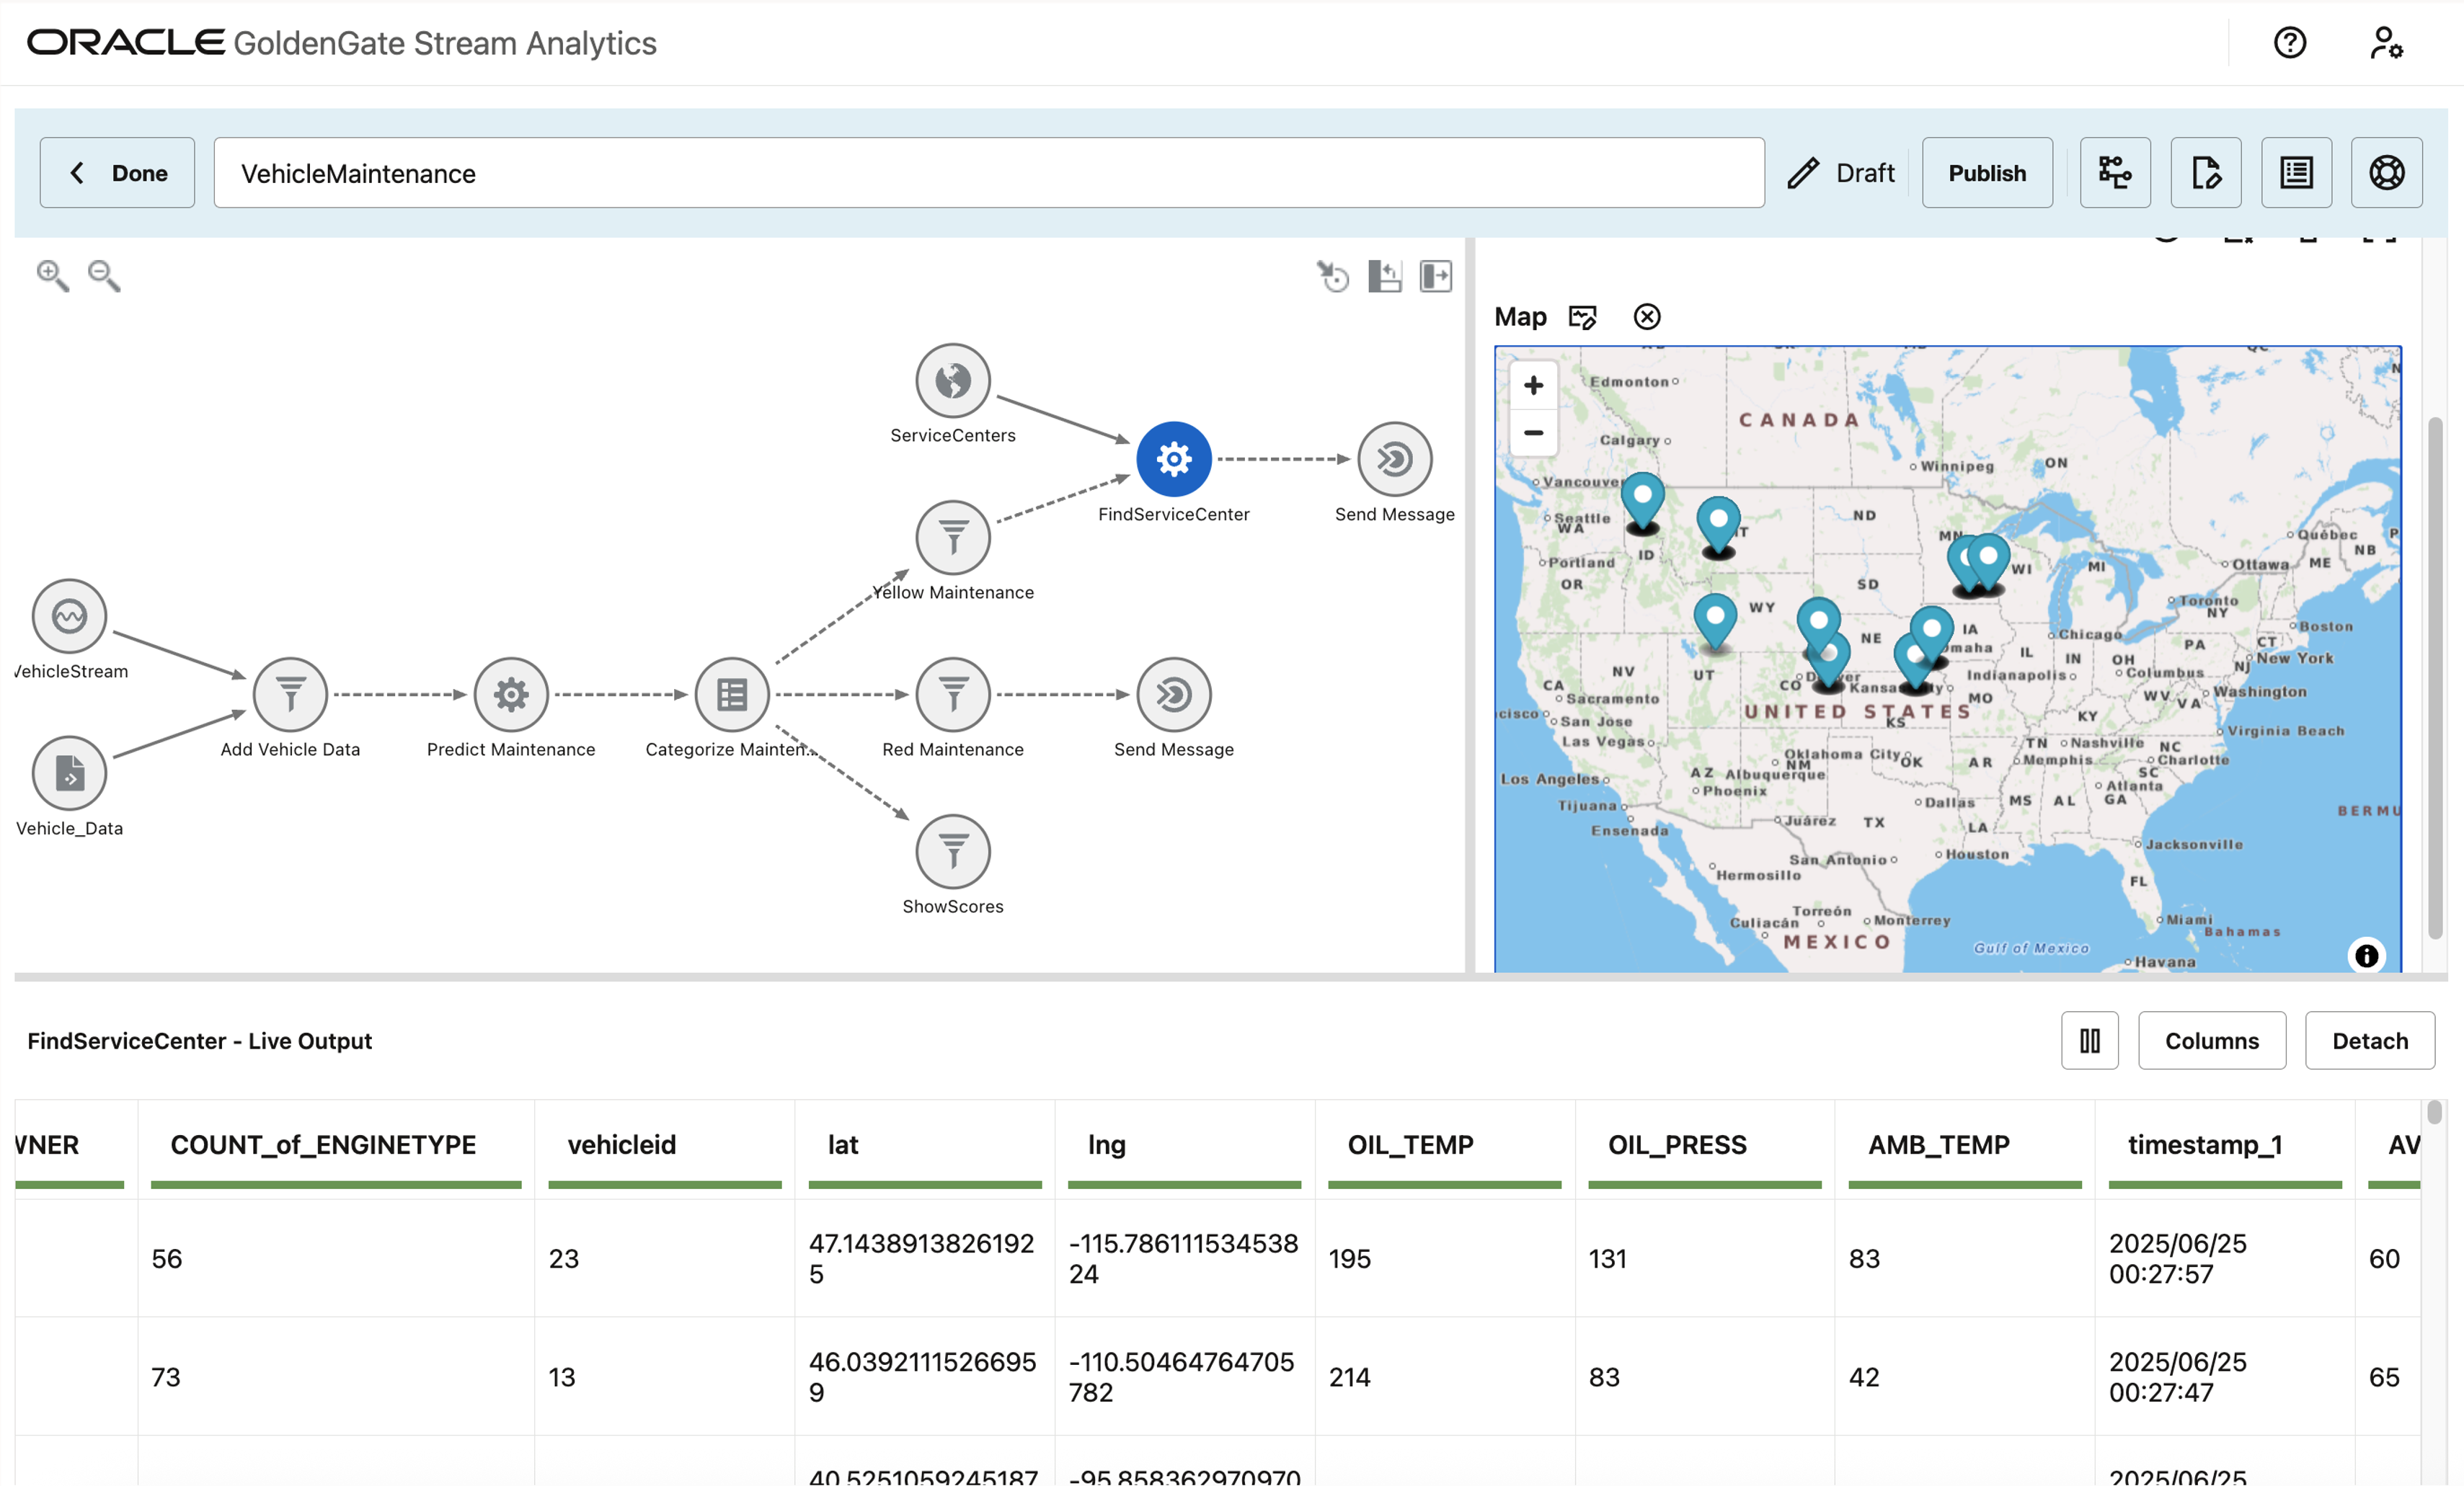Open the Send Message target node after FindServiceCenter

point(1394,459)
